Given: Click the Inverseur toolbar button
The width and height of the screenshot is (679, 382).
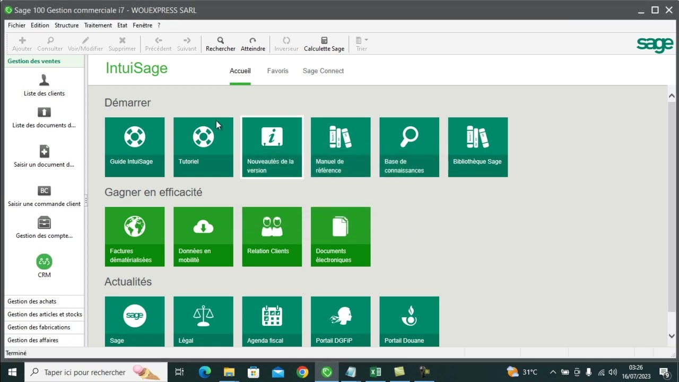Looking at the screenshot, I should point(286,44).
